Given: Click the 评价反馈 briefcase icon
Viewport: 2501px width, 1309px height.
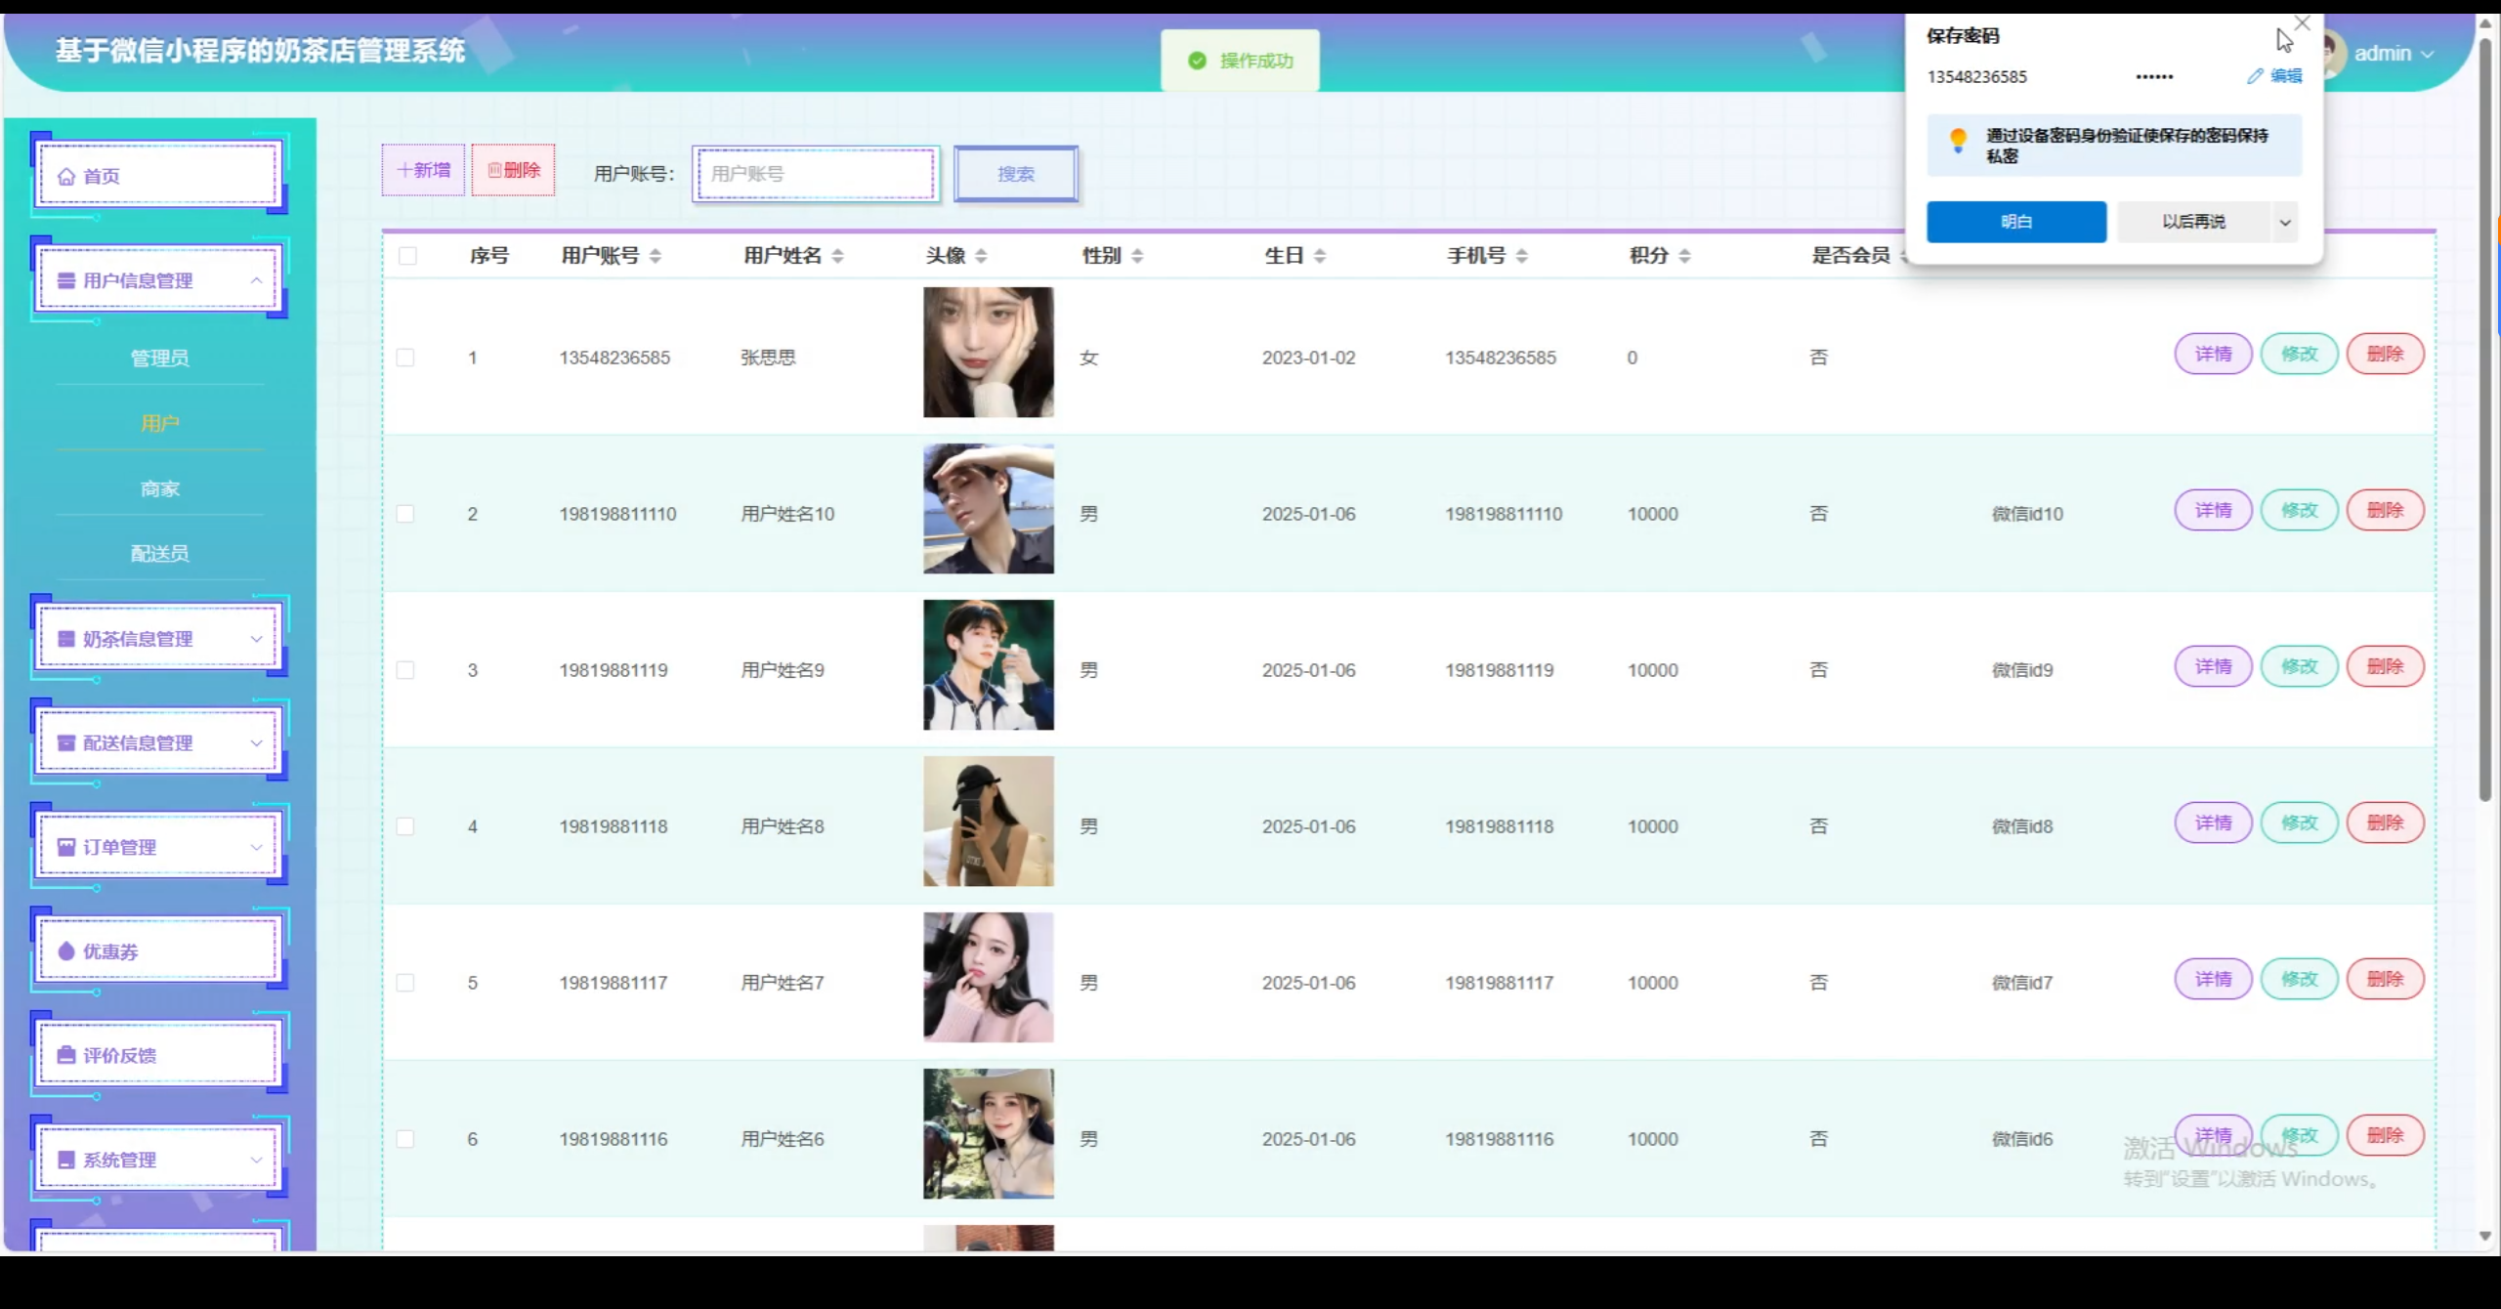Looking at the screenshot, I should tap(66, 1055).
